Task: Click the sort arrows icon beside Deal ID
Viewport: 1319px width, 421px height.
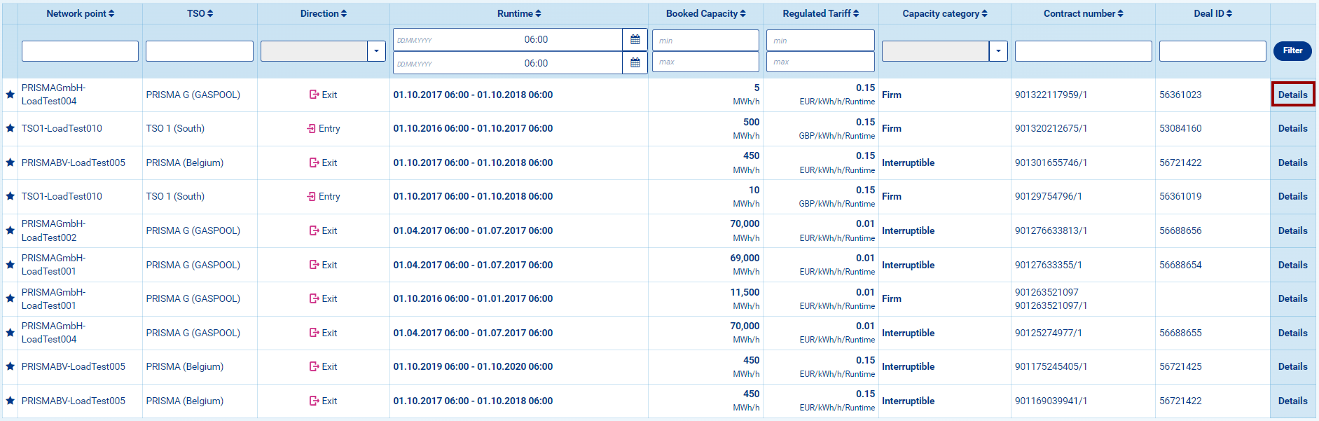Action: 1229,13
